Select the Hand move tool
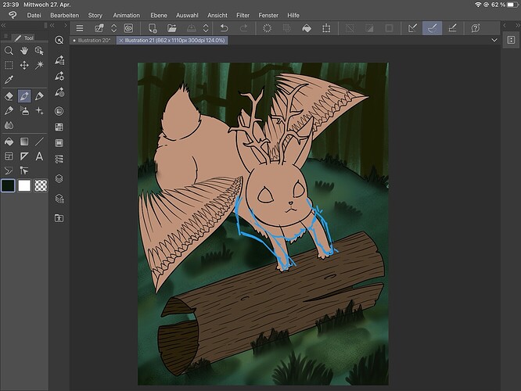This screenshot has width=521, height=391. pyautogui.click(x=23, y=50)
